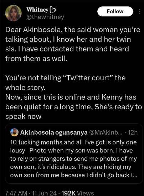Open the @thewhitney handle link
The height and width of the screenshot is (196, 144).
coord(45,17)
